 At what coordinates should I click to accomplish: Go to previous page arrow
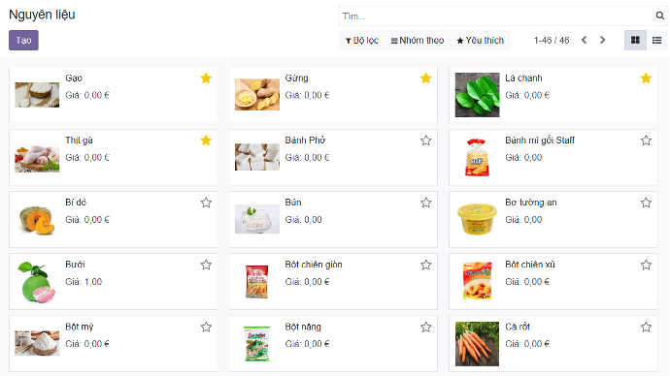point(584,40)
